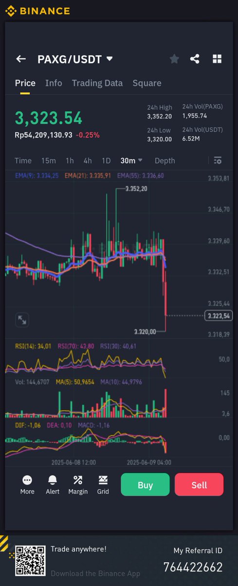Select the 1h interval
Screen dimensions: 238x586
click(70, 161)
